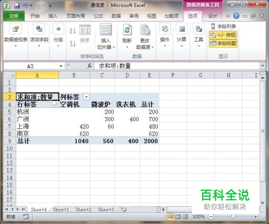Image resolution: width=269 pixels, height=224 pixels.
Task: Click the Select All corner of the grid
Action: [x=10, y=75]
